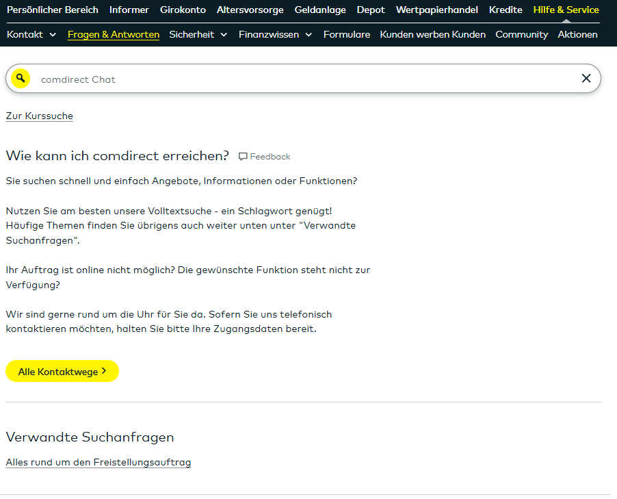Open the Altersvorsorge menu item
The height and width of the screenshot is (499, 617).
point(250,10)
